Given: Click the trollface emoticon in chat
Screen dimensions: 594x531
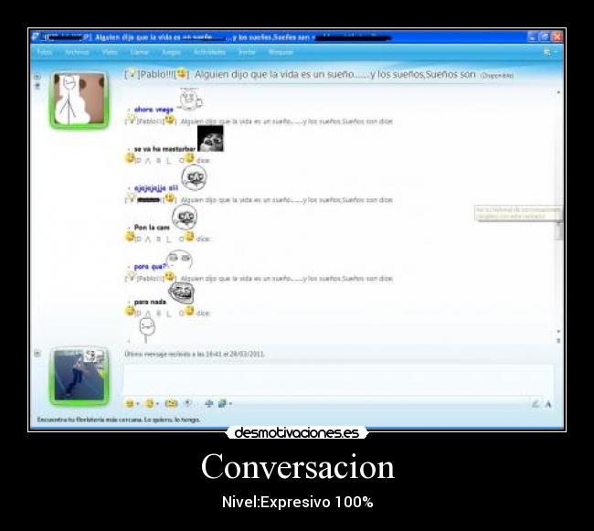Looking at the screenshot, I should tap(182, 292).
